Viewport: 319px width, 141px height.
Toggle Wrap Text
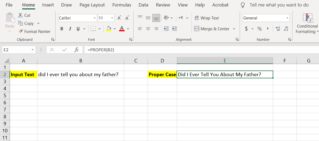(207, 18)
